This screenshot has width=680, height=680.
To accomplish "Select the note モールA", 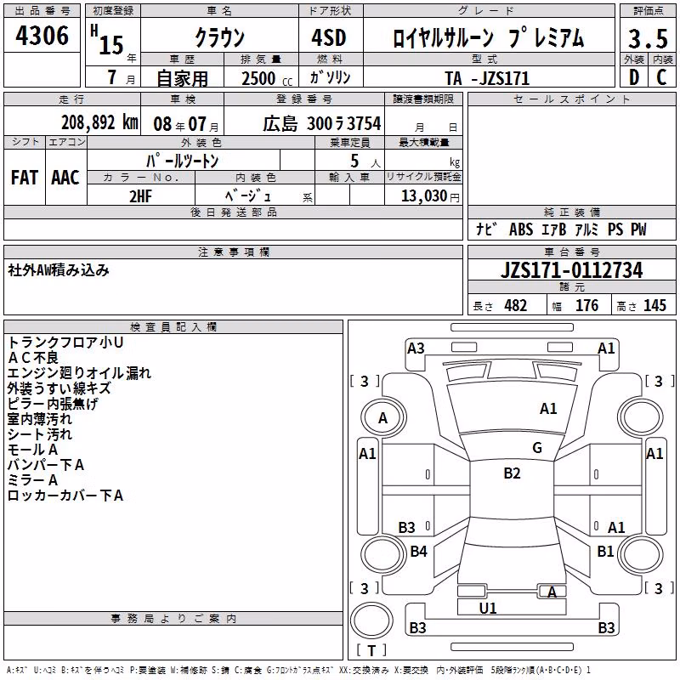I will click(x=32, y=450).
